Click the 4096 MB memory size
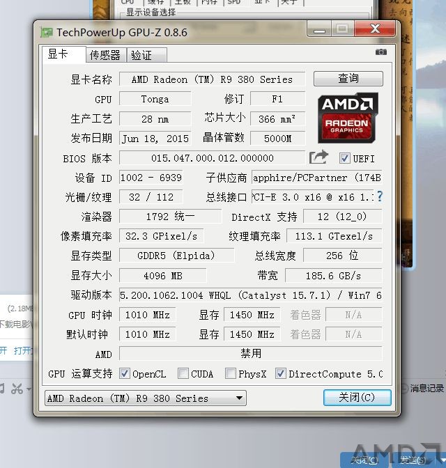Image resolution: width=446 pixels, height=468 pixels. point(163,276)
